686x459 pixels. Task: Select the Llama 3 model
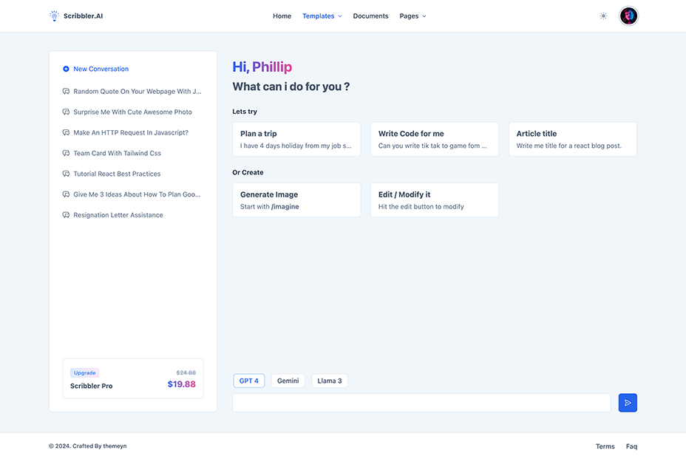coord(330,381)
